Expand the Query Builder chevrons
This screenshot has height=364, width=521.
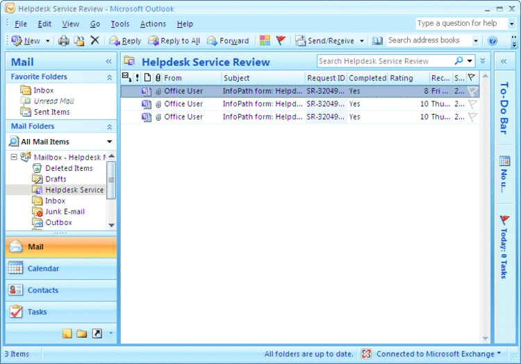pos(483,60)
